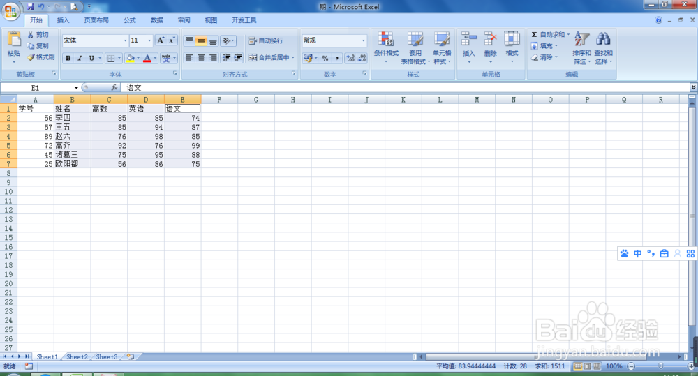This screenshot has height=376, width=698.
Task: Open Find and Select 查找和选择
Action: [603, 48]
